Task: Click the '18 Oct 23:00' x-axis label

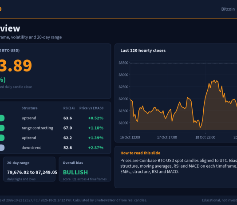Action: pos(205,137)
